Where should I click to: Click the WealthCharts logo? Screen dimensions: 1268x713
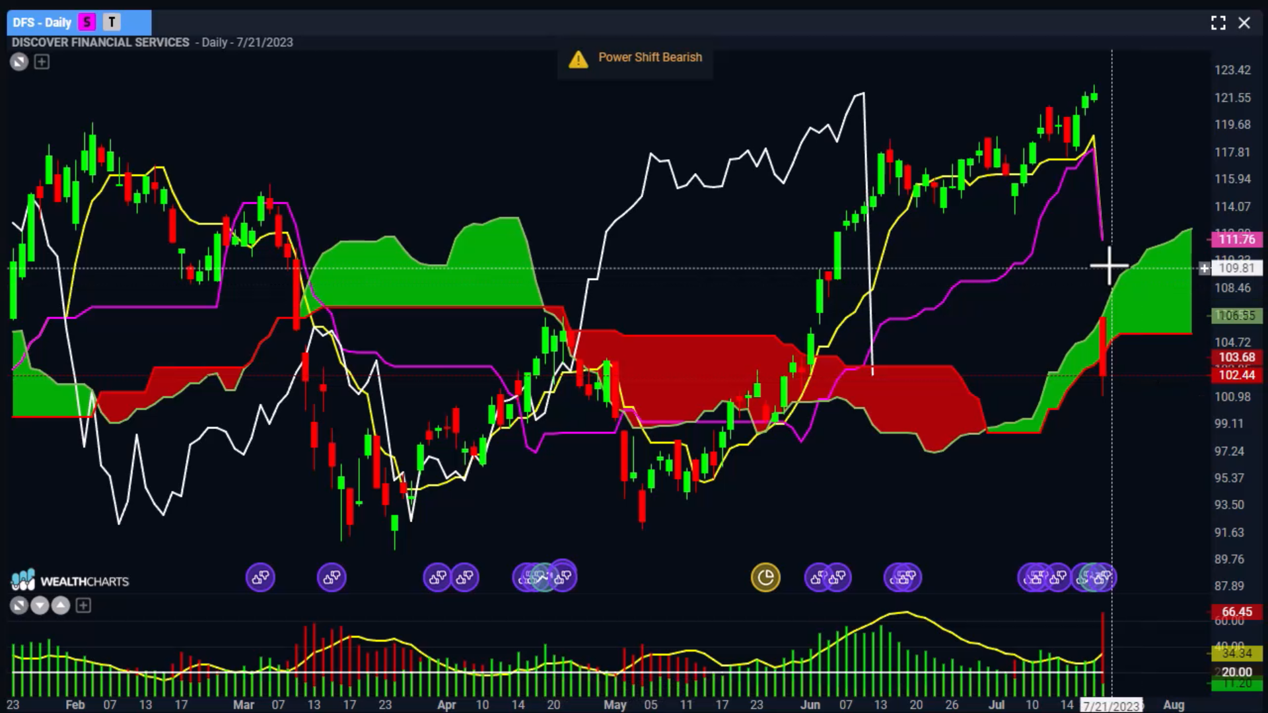(69, 580)
